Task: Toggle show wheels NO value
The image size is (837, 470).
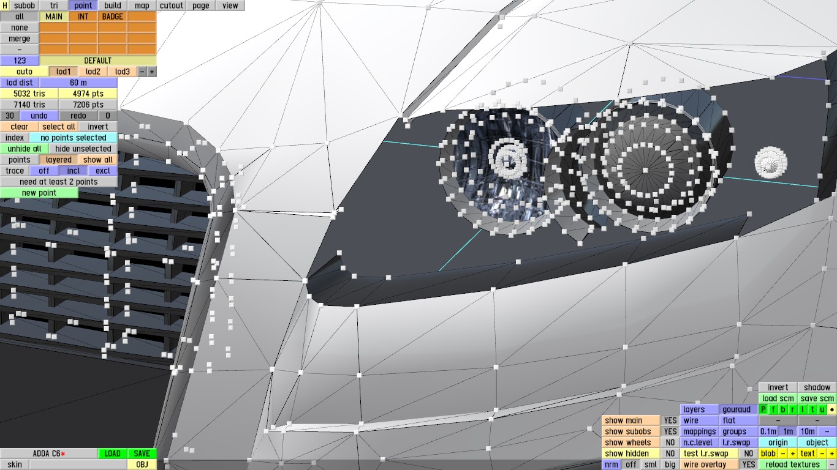Action: point(670,442)
